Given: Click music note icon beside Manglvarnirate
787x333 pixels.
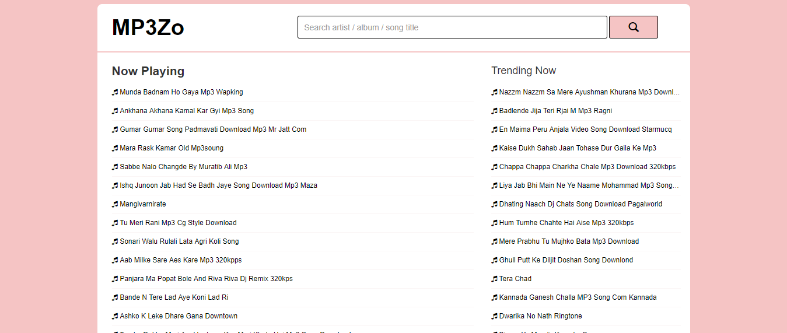Looking at the screenshot, I should (x=115, y=204).
